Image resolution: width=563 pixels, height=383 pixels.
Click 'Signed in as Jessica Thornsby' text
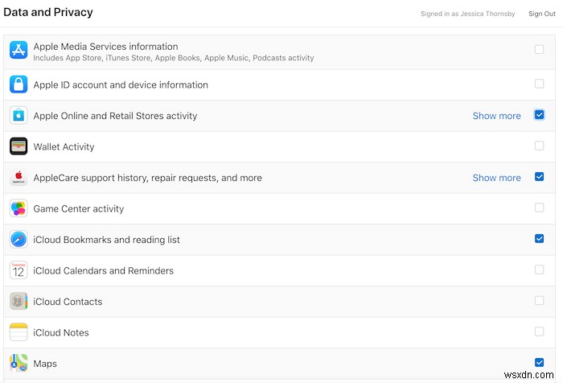[x=467, y=14]
